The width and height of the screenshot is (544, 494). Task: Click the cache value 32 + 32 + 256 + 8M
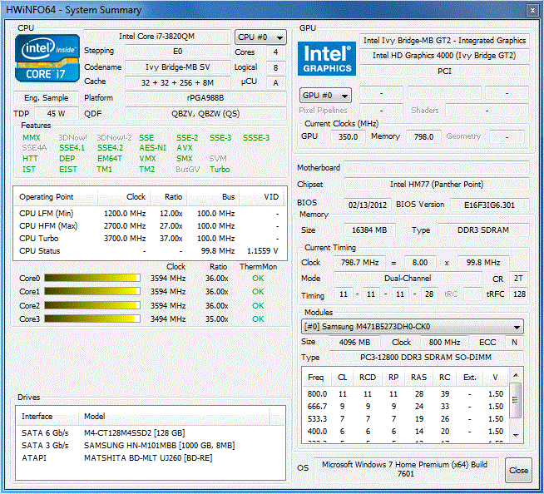point(178,82)
